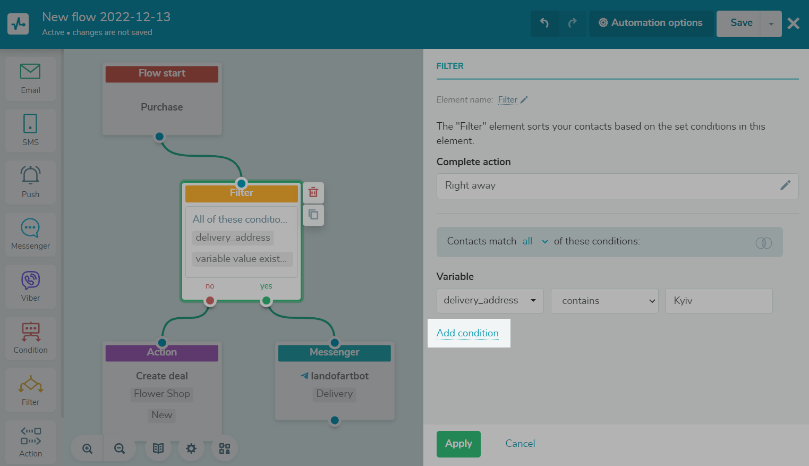Expand the Contacts match all dropdown

[x=535, y=241]
